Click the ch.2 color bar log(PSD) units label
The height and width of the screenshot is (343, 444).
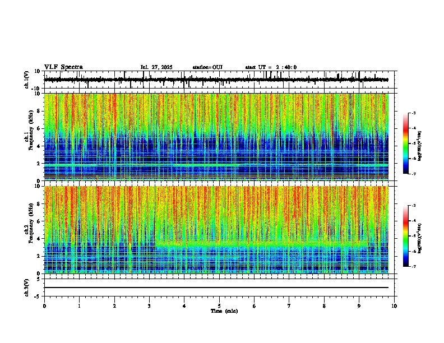point(420,238)
